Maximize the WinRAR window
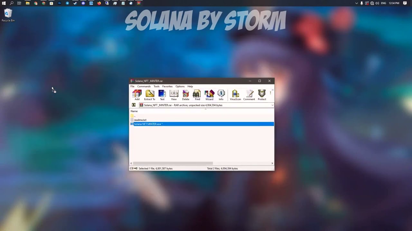Image resolution: width=412 pixels, height=231 pixels. pos(259,81)
